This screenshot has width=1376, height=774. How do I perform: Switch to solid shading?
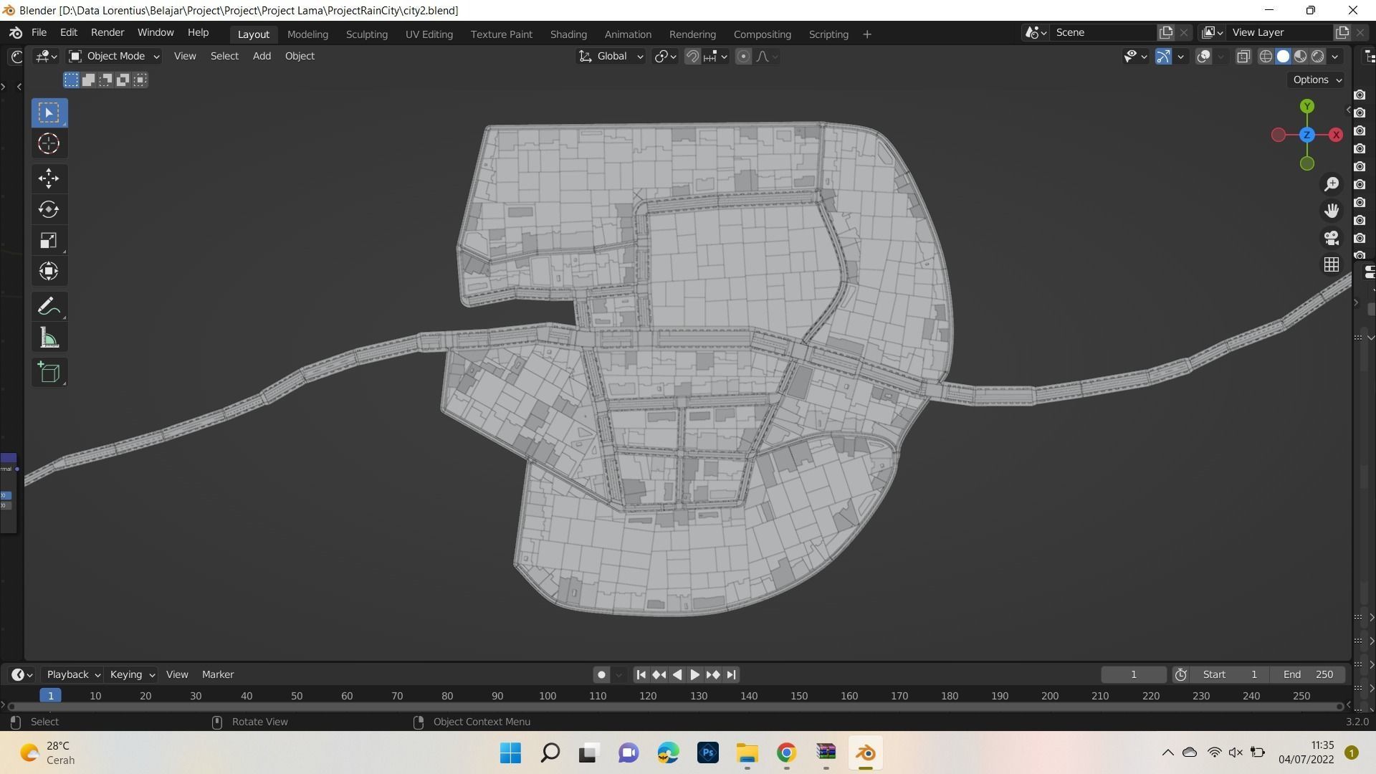click(1283, 56)
